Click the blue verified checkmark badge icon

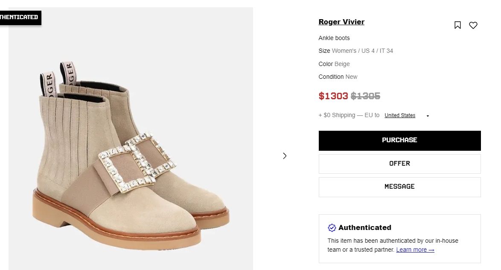point(332,228)
